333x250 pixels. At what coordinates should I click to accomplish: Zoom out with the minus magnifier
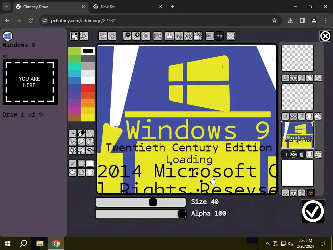click(x=127, y=36)
